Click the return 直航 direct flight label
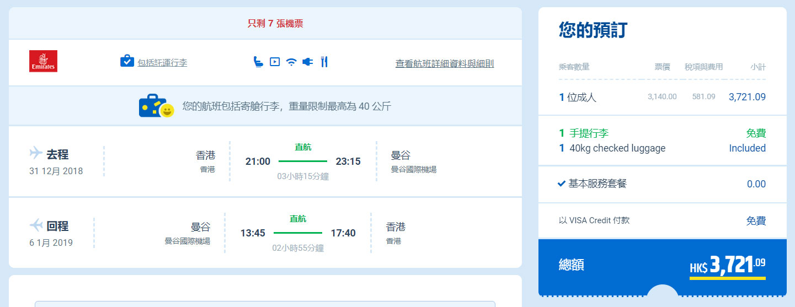 [297, 219]
